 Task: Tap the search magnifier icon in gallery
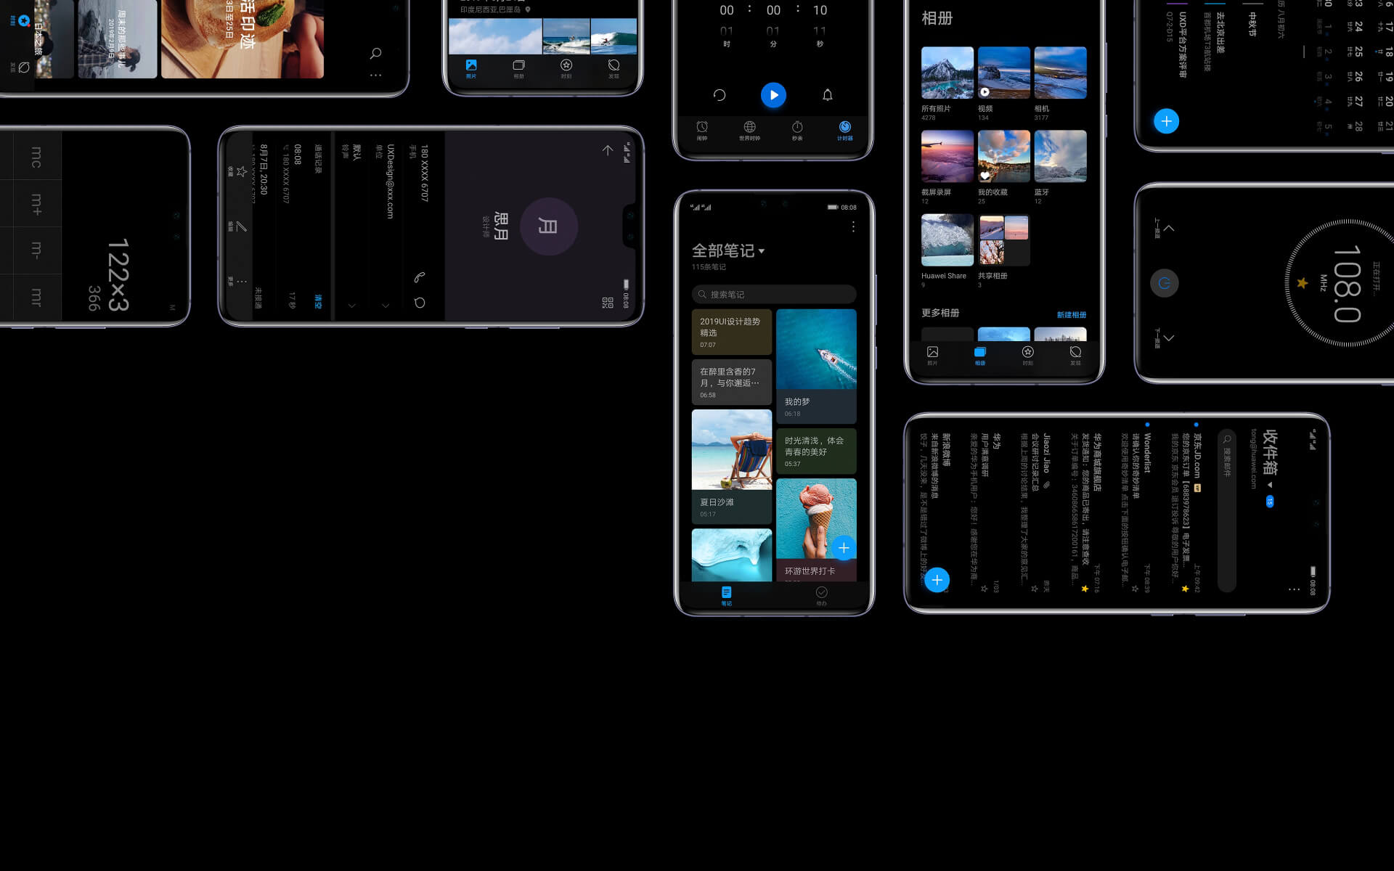coord(375,53)
